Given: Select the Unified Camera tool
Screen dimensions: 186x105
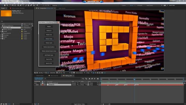Looking at the screenshot, I should click(x=12, y=5).
